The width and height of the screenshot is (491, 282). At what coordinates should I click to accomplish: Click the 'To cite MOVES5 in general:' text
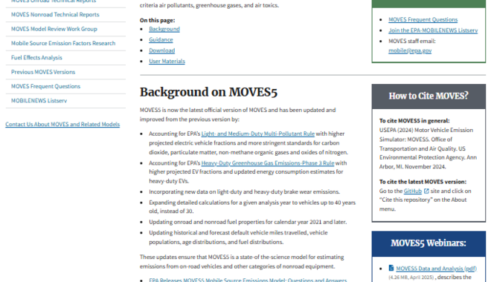click(x=414, y=121)
